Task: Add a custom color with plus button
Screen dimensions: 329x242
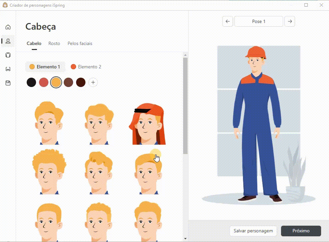Action: [x=93, y=82]
